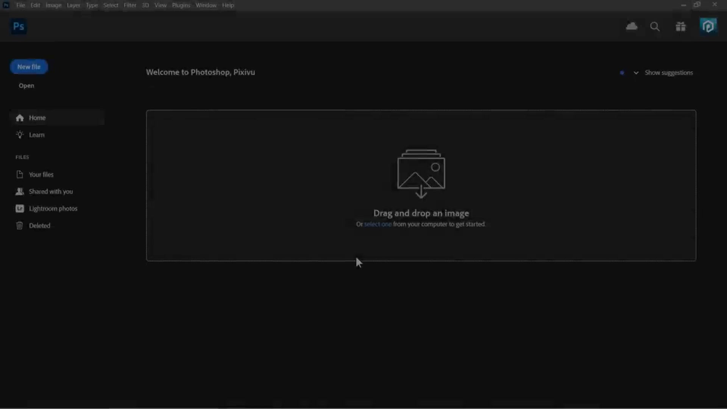
Task: Click the Photoshop Ps logo icon
Action: tap(18, 27)
